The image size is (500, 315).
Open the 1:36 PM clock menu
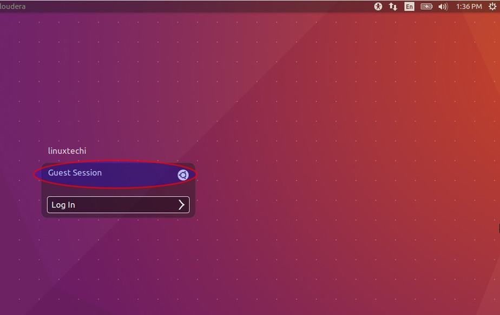click(469, 6)
